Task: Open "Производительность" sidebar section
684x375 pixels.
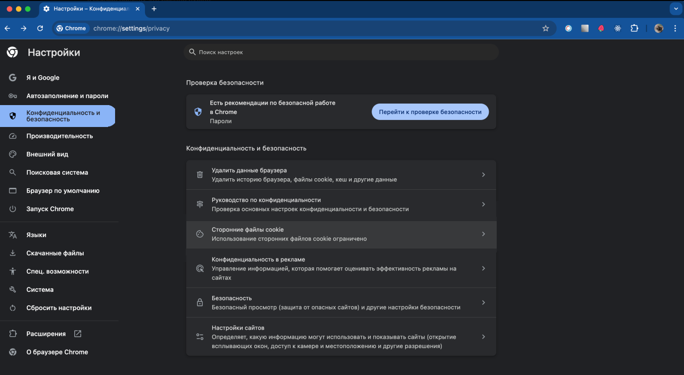Action: [59, 136]
